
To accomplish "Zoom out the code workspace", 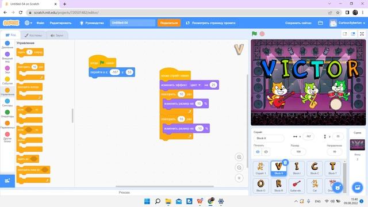I will 239,167.
